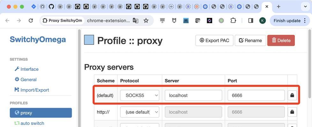
Task: Click the 'Protocol' column header
Action: [x=130, y=81]
